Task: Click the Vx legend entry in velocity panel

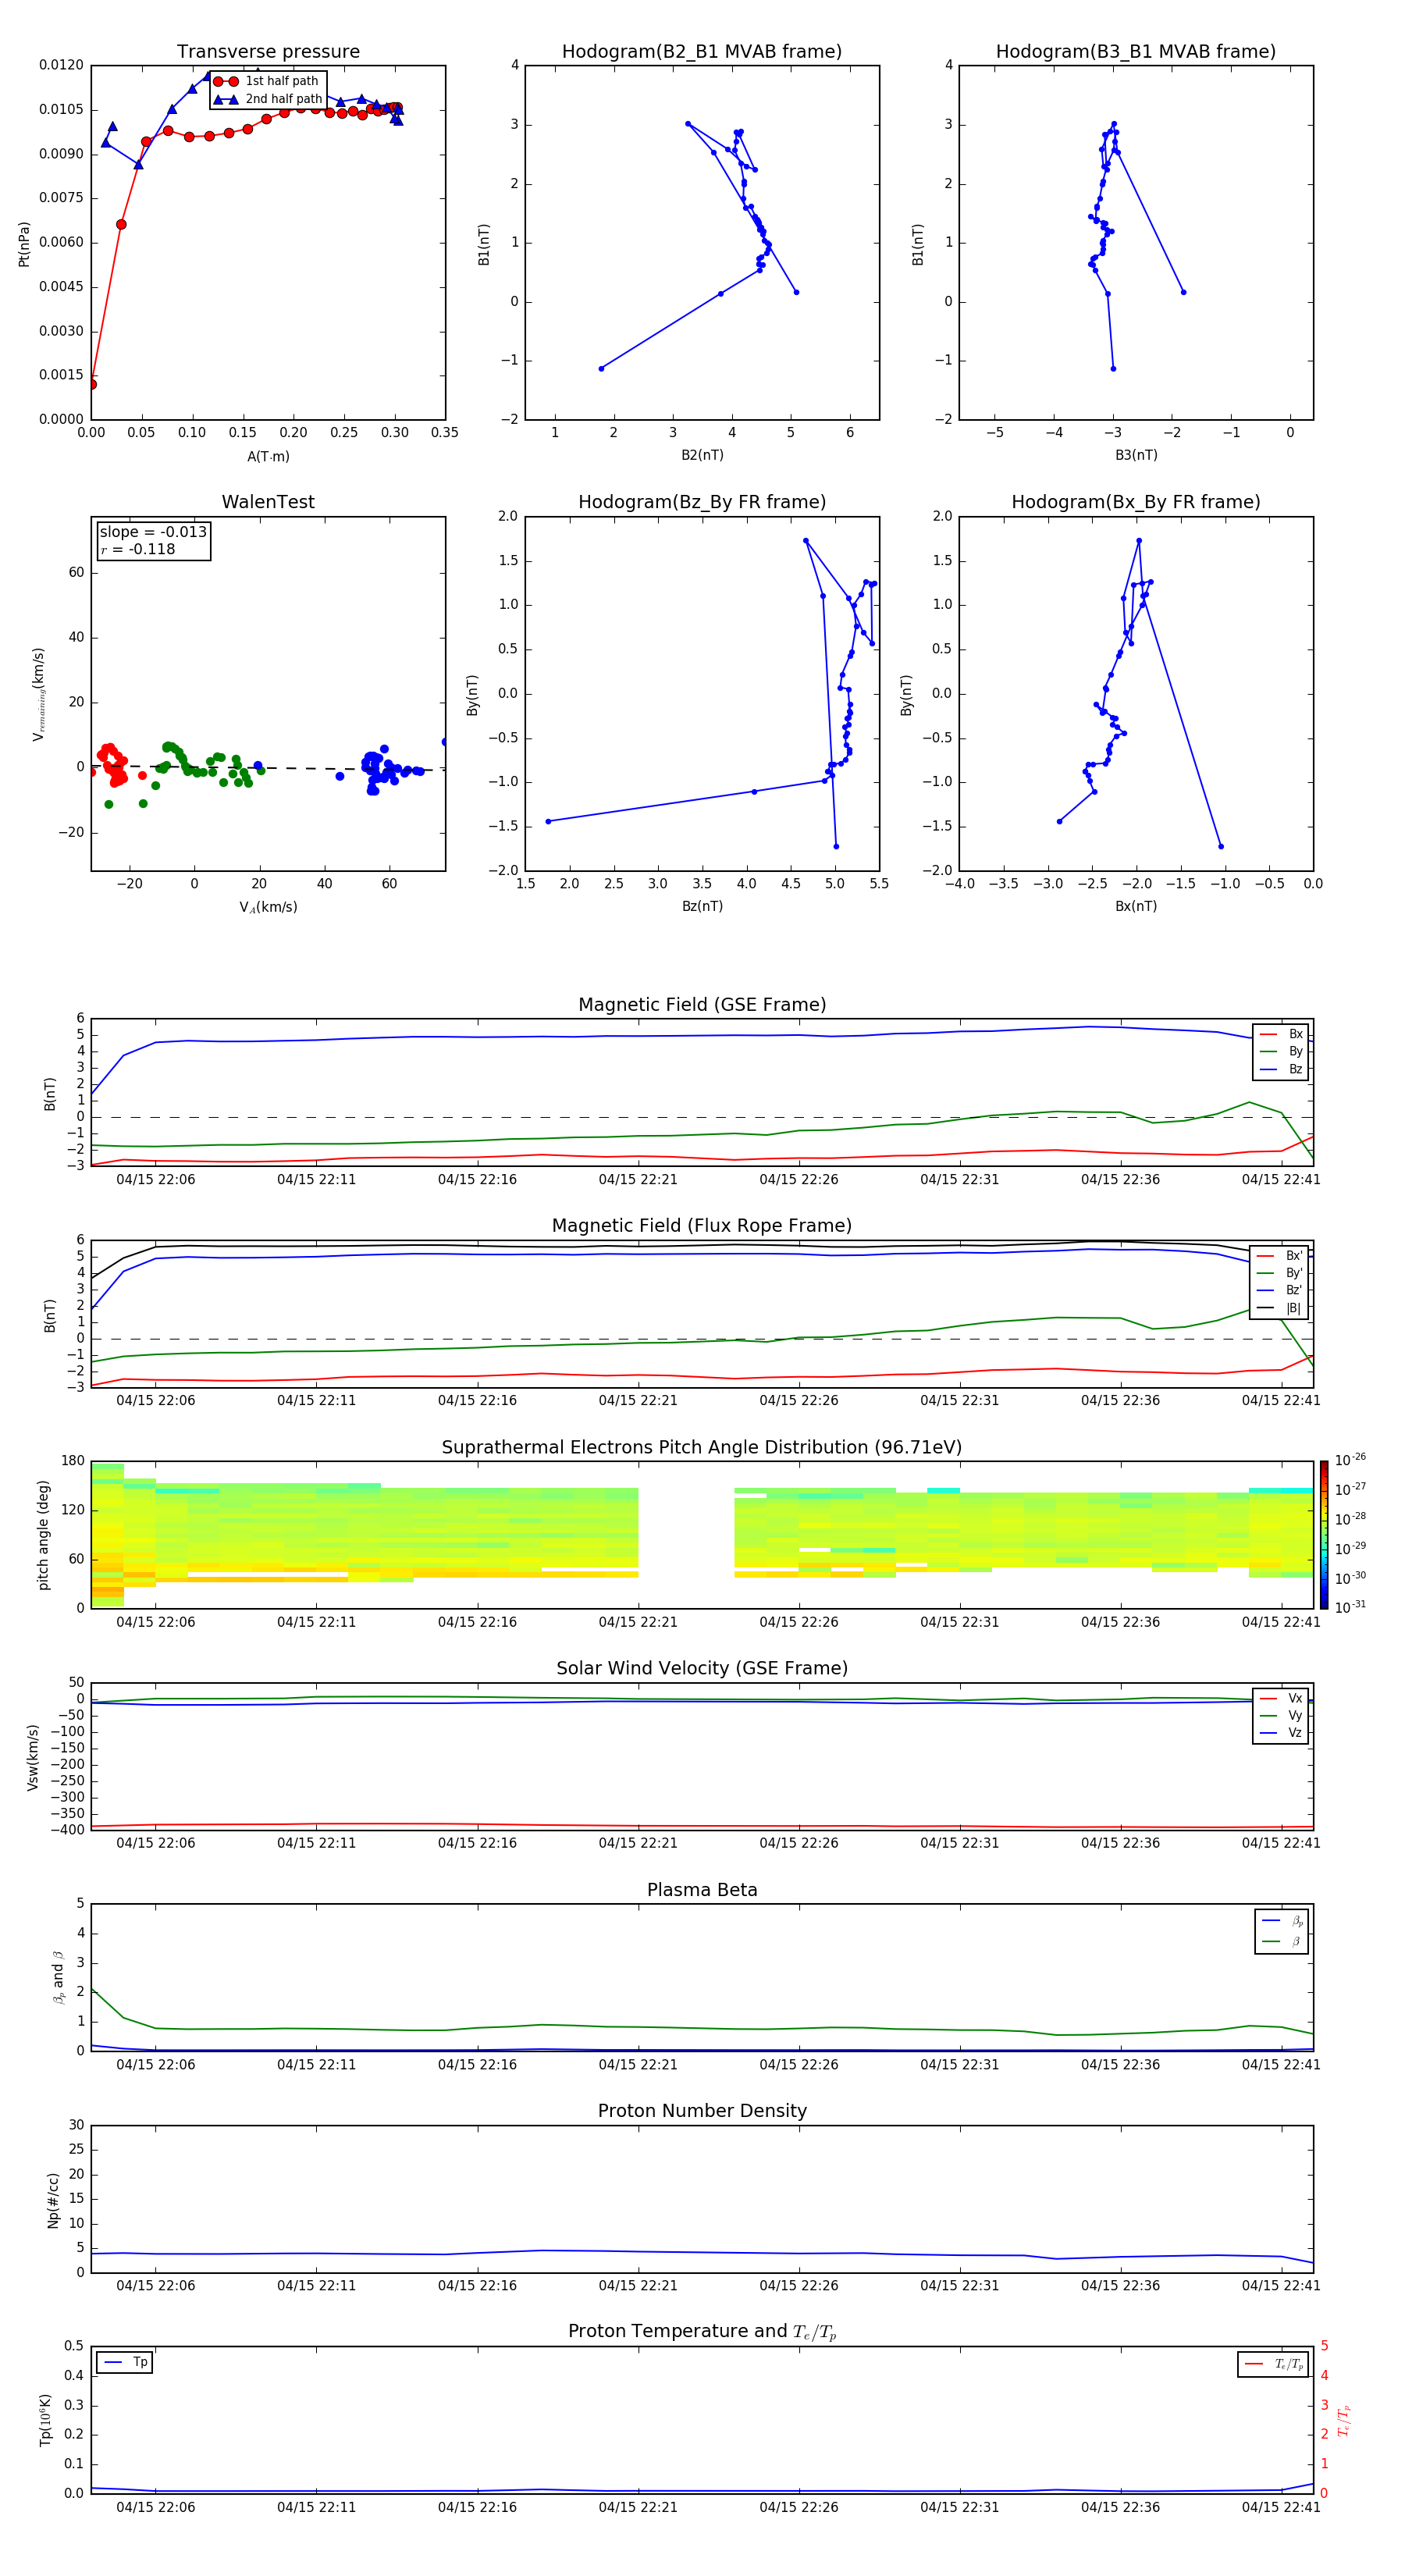Action: coord(1281,1698)
